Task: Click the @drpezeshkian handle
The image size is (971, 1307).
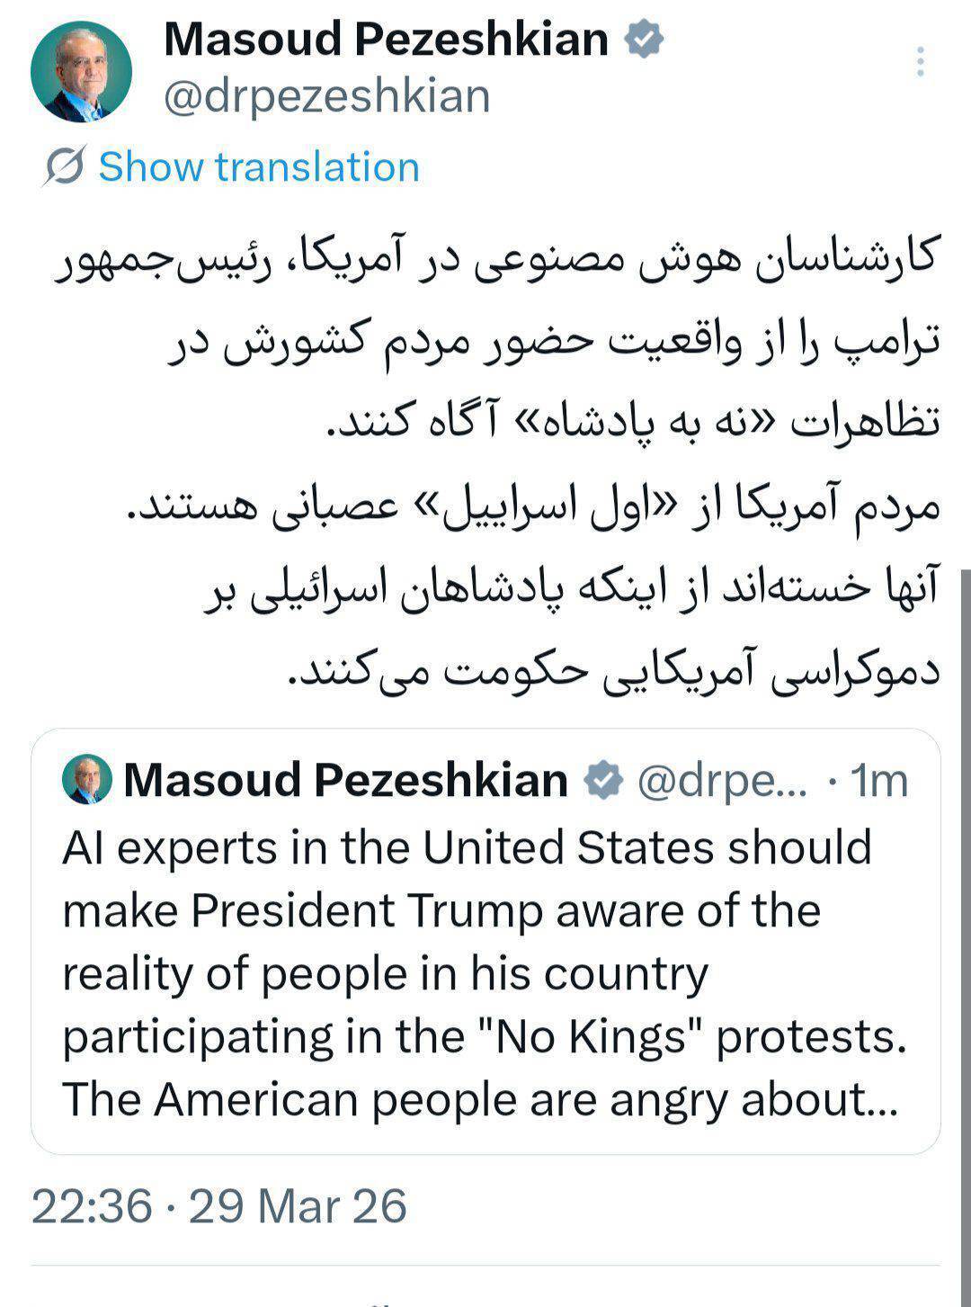Action: coord(326,97)
